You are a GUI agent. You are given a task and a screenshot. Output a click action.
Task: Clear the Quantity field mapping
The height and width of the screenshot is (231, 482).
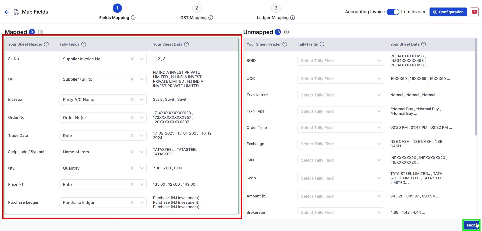[x=132, y=168]
